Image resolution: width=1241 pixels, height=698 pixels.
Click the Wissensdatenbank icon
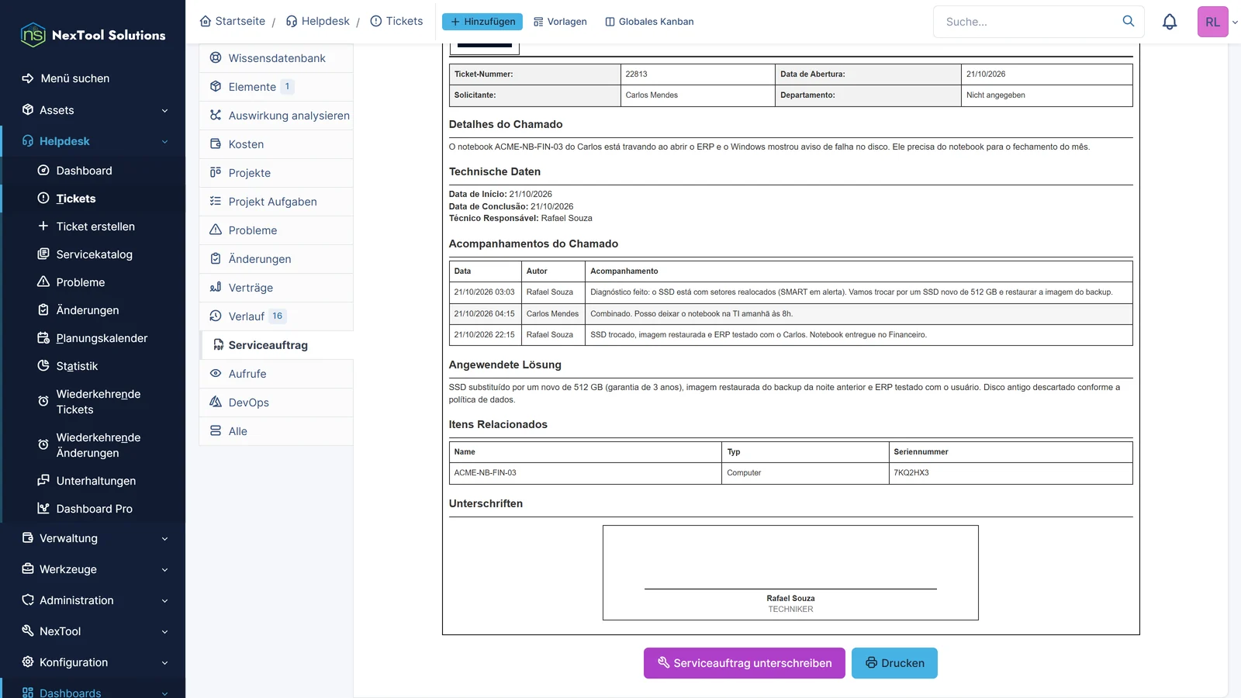[216, 58]
